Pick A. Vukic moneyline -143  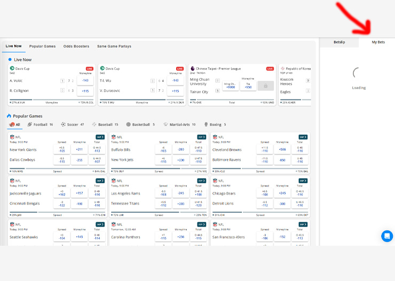(84, 81)
